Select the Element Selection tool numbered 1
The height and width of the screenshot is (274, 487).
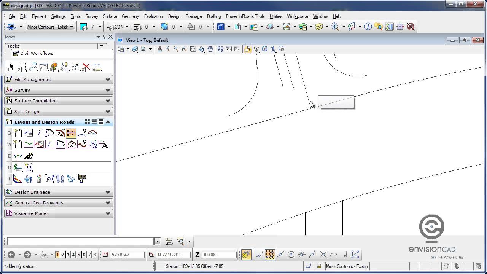10,68
